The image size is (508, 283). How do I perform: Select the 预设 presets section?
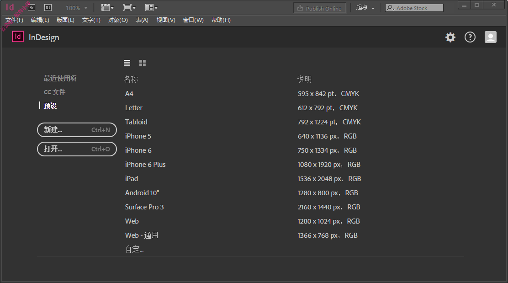point(50,106)
